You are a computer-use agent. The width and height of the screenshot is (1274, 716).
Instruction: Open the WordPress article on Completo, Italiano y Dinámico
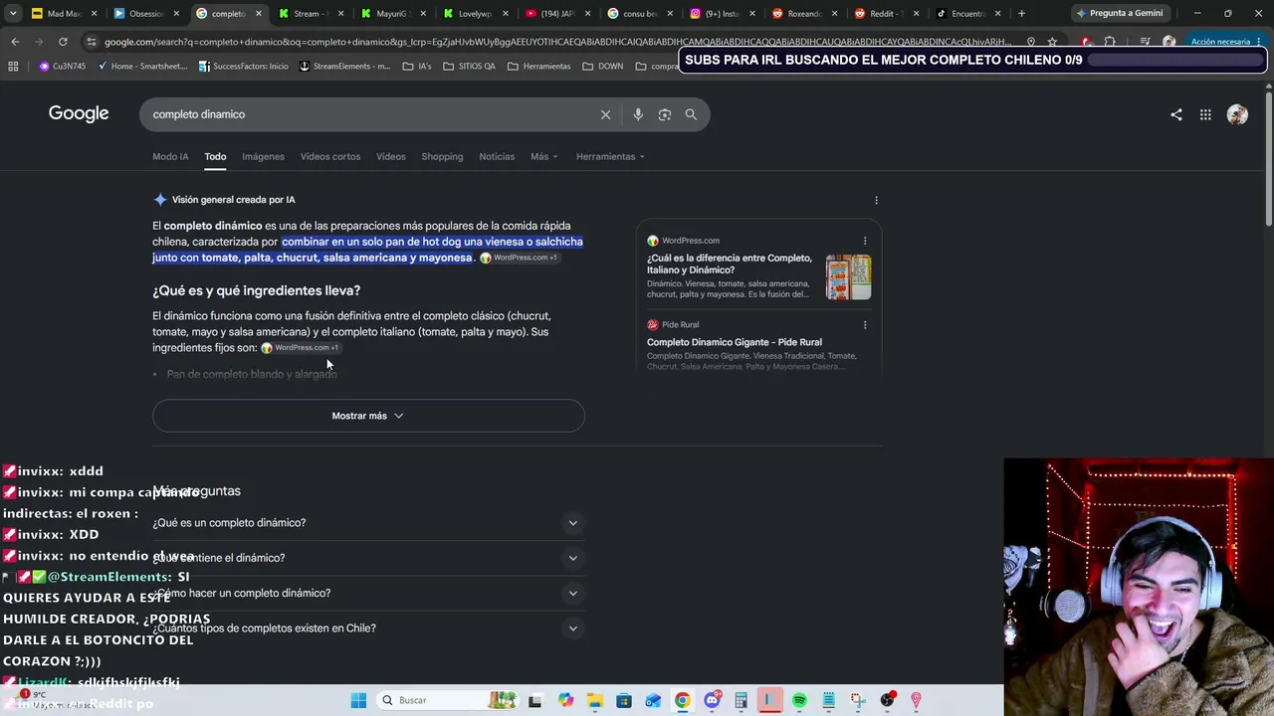tap(730, 264)
